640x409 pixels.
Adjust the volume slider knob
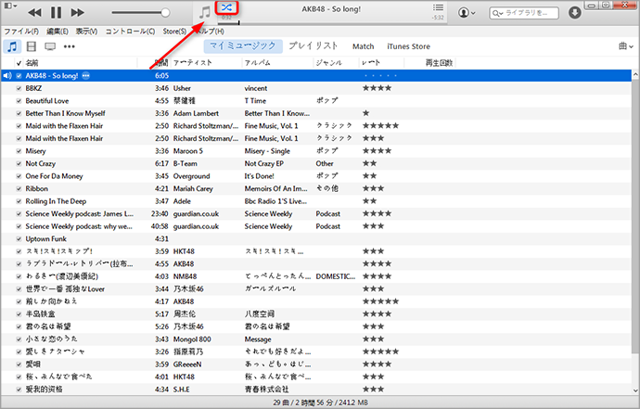(165, 13)
